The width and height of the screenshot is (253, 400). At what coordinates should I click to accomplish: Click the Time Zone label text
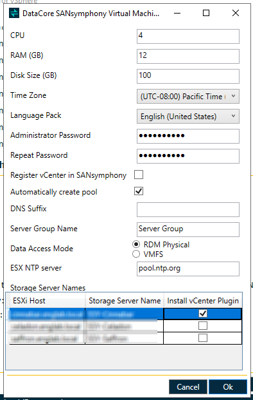pyautogui.click(x=28, y=95)
